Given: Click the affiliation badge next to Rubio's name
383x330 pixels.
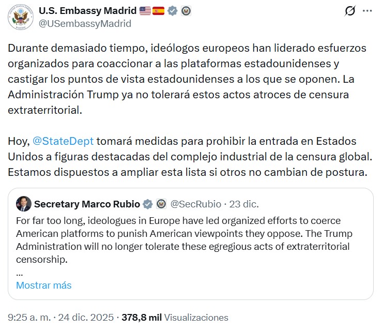Looking at the screenshot, I should (x=161, y=204).
